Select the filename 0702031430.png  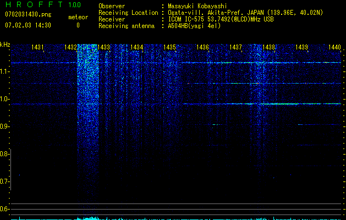[x=28, y=14]
